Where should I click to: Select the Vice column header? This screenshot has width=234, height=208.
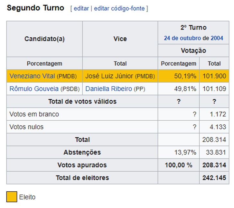120,39
